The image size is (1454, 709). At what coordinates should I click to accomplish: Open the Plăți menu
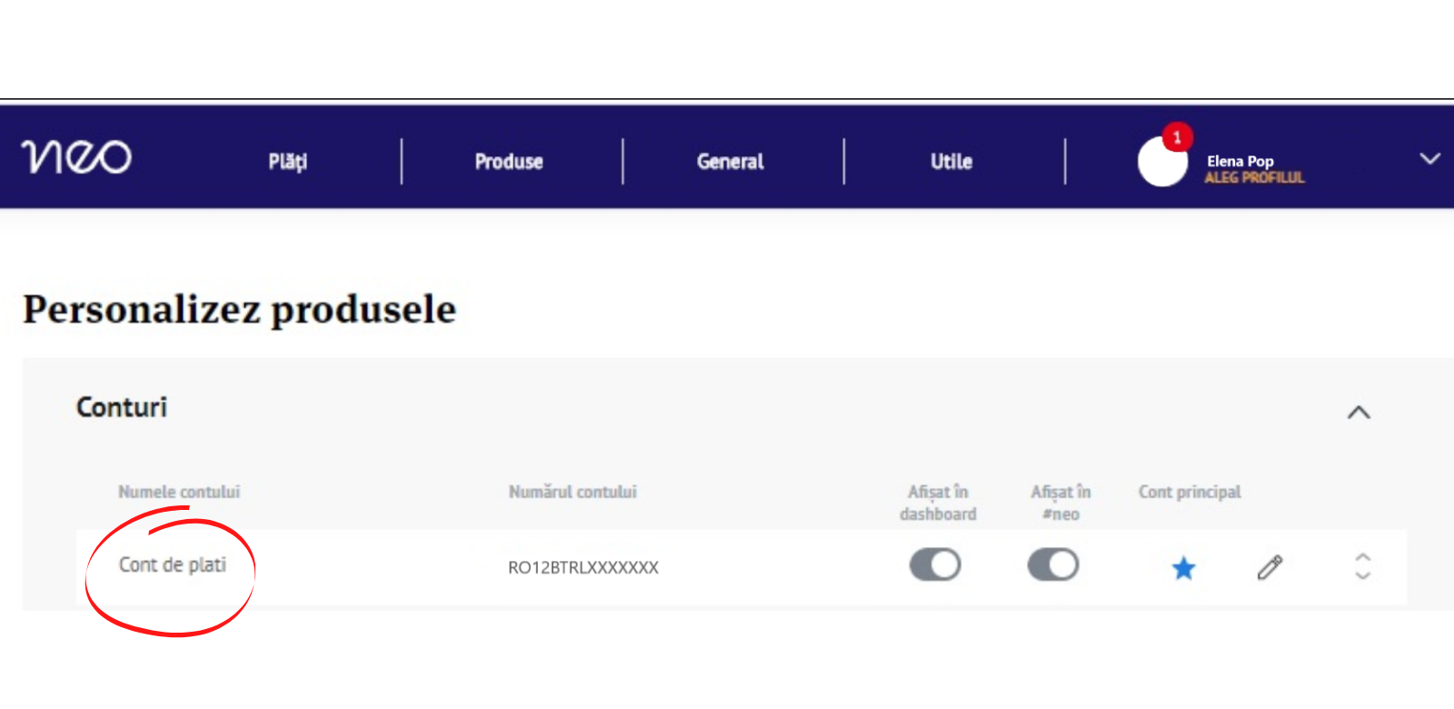[x=288, y=162]
